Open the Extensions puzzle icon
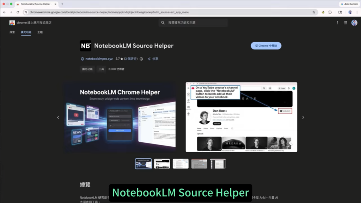Screen dimensions: 361x203 pyautogui.click(x=330, y=12)
